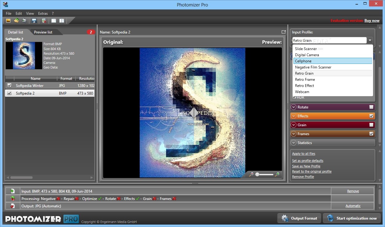The height and width of the screenshot is (227, 385).
Task: Click the gear icon on Output Format
Action: pos(285,218)
